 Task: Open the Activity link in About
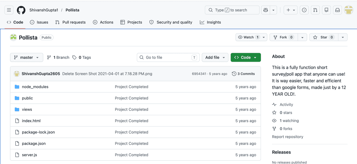(x=283, y=104)
